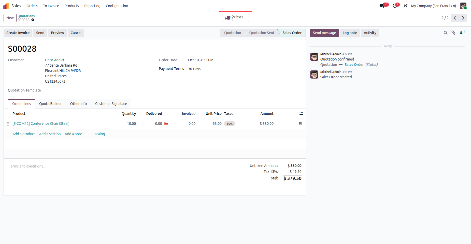The height and width of the screenshot is (244, 471).
Task: Open the conversations chat icon
Action: (382, 6)
